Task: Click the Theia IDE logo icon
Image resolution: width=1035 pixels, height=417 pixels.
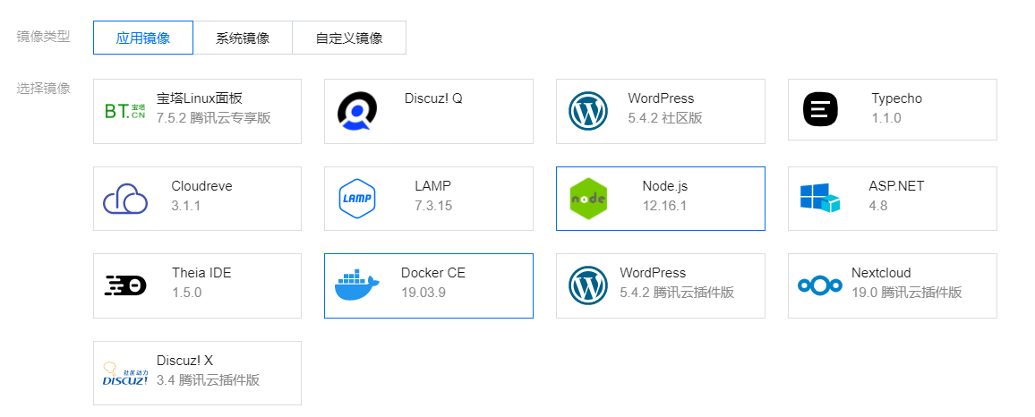Action: (125, 285)
